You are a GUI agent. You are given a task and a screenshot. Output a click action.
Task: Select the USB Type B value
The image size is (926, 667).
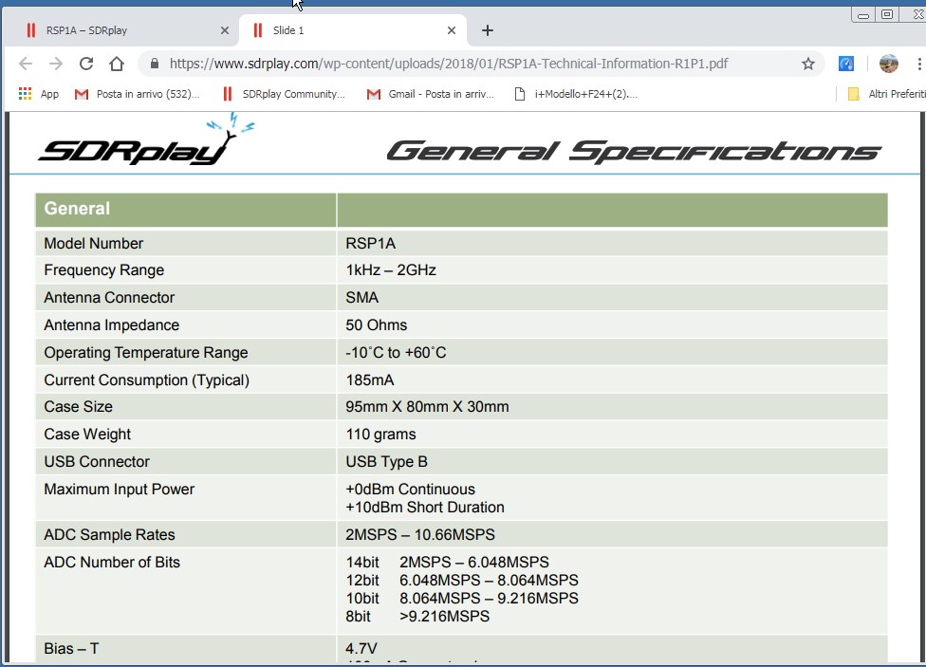pyautogui.click(x=386, y=461)
